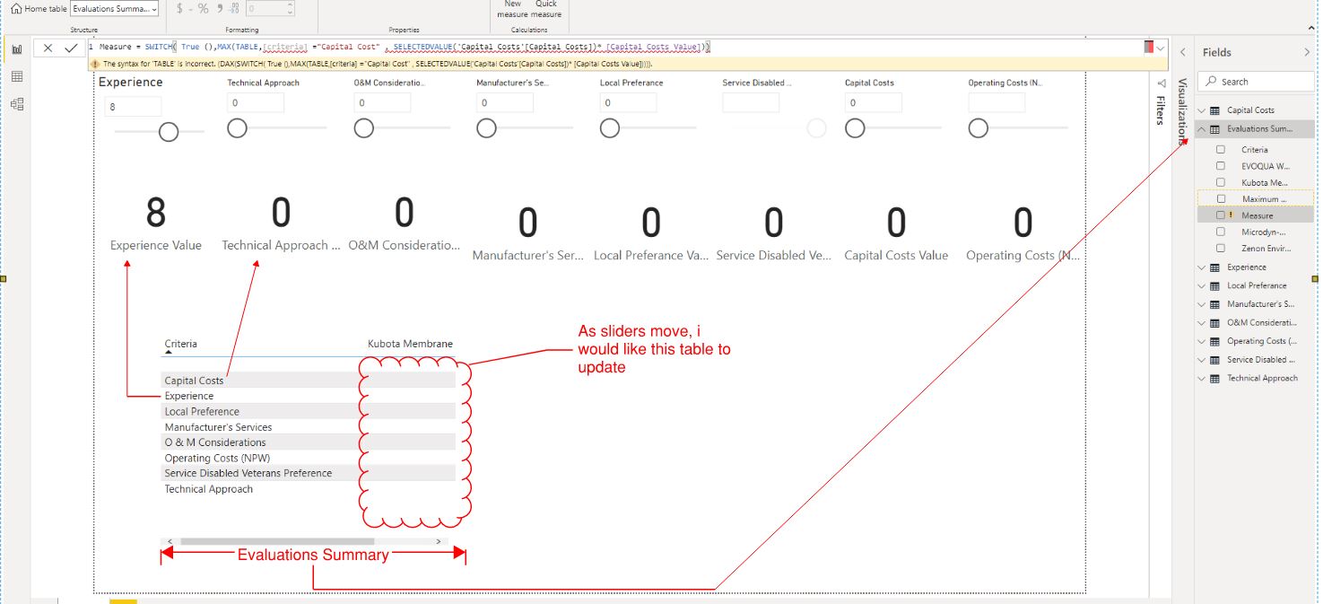This screenshot has width=1323, height=604.
Task: Click the Quick measure button
Action: pos(546,9)
